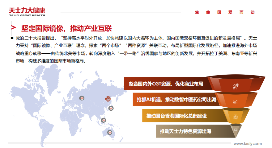Click the red arrow beside the slide title

(14, 27)
